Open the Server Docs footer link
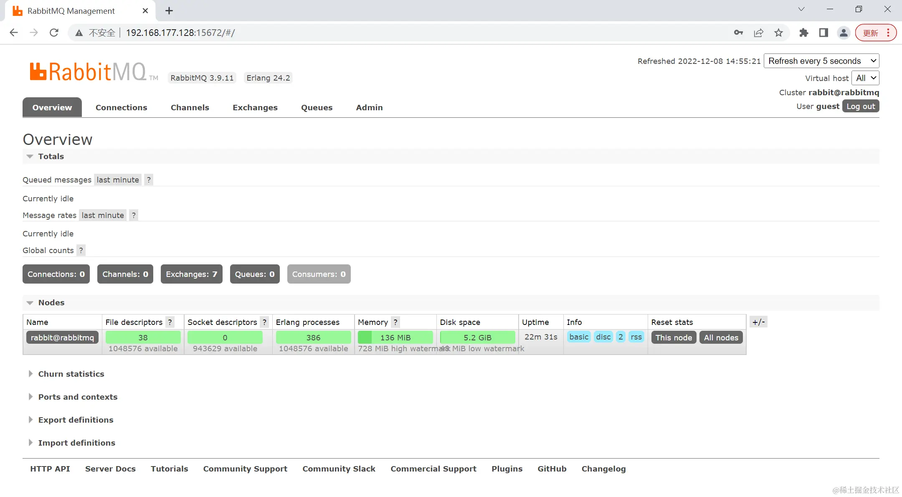Image resolution: width=902 pixels, height=497 pixels. click(110, 469)
